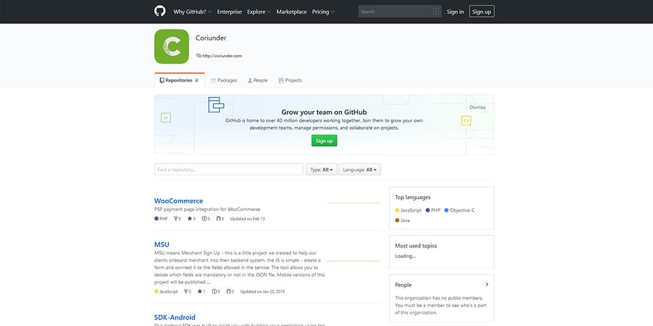The width and height of the screenshot is (653, 326).
Task: Click the star icon in MSU row
Action: coord(200,292)
